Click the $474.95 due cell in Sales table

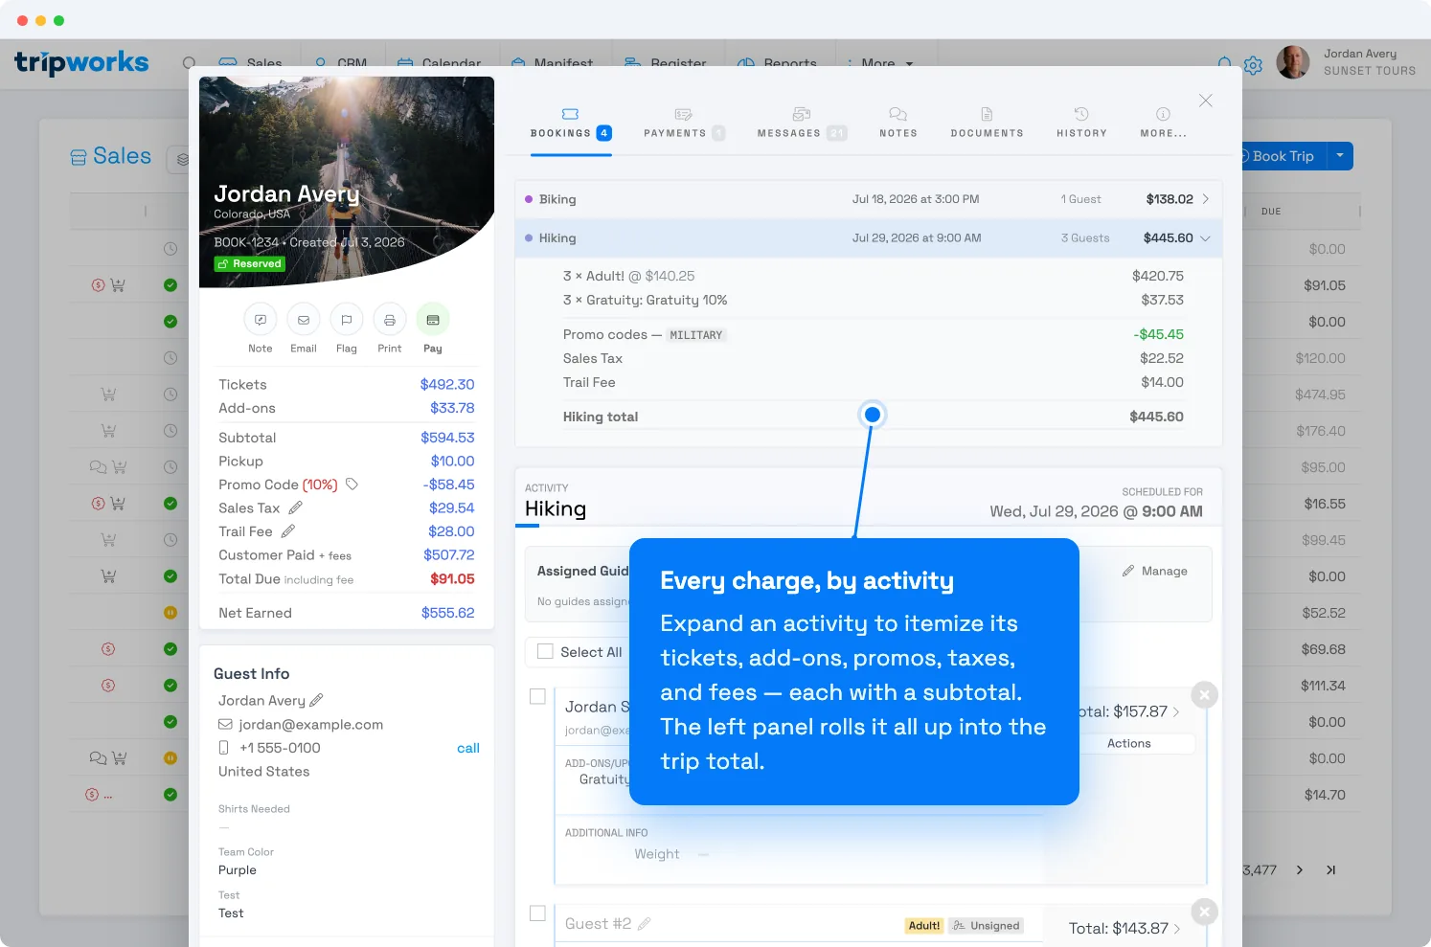coord(1320,395)
